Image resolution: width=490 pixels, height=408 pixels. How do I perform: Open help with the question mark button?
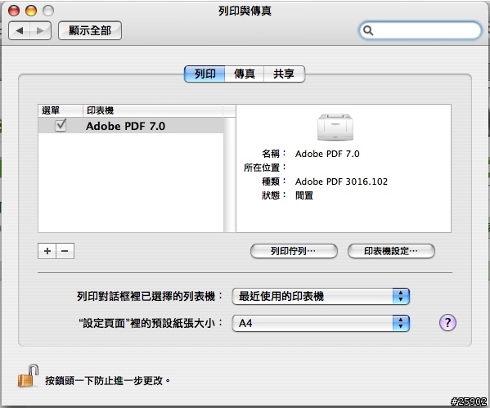(447, 322)
